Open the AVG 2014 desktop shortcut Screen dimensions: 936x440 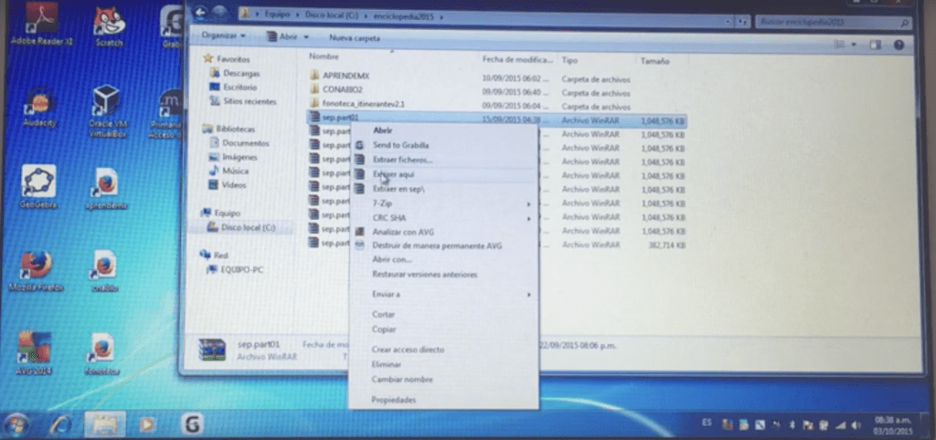pos(34,353)
